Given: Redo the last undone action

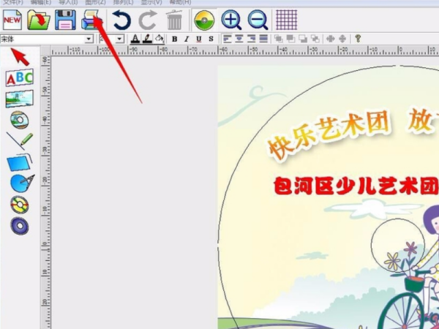Looking at the screenshot, I should click(x=148, y=20).
